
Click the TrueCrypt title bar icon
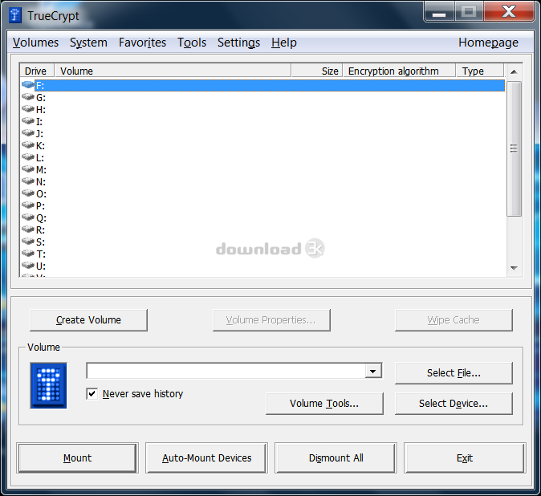(x=15, y=15)
